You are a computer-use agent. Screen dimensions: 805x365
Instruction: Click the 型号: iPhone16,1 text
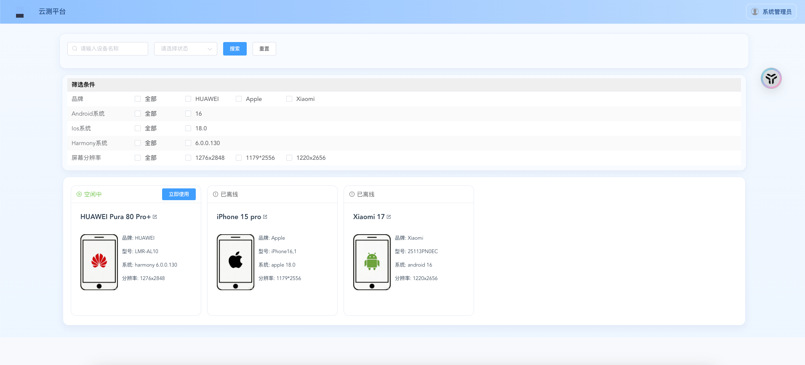click(277, 251)
